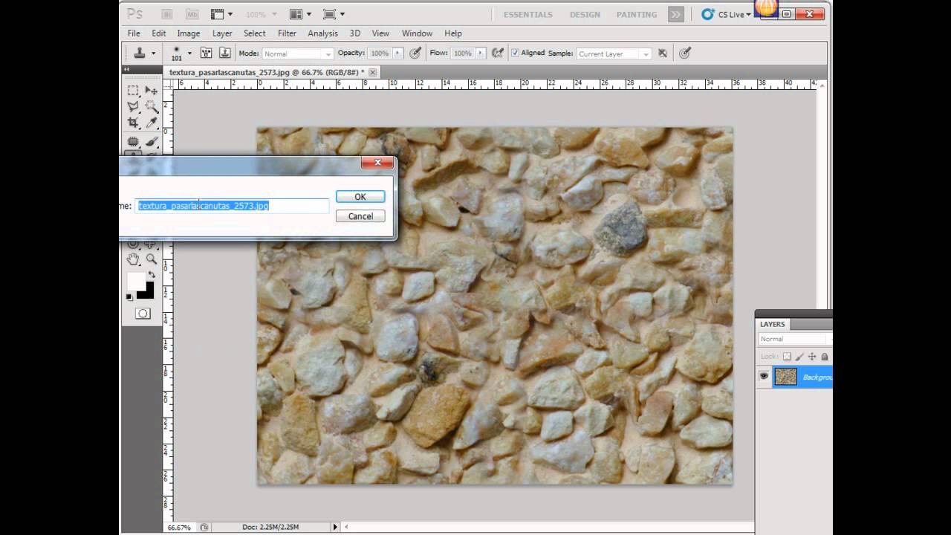Select the Brush tool
The width and height of the screenshot is (951, 535).
tap(152, 141)
